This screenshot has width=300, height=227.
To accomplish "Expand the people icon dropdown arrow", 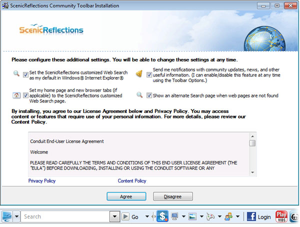I will coord(237,216).
